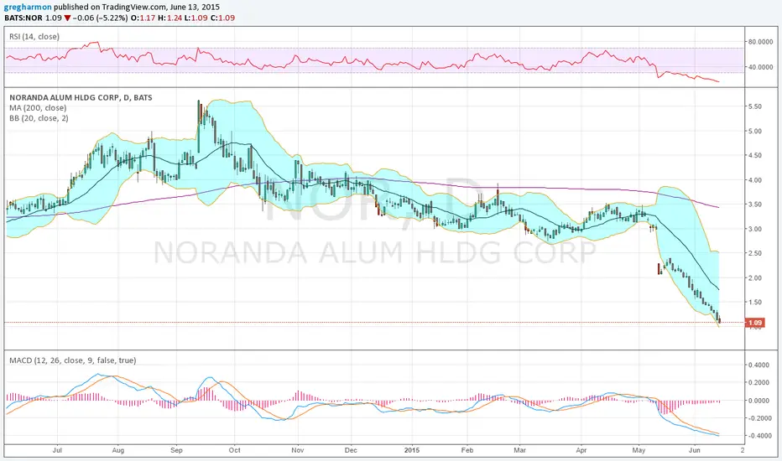Click the 2.50 price axis label
Screen dimensions: 782x461
(754, 253)
